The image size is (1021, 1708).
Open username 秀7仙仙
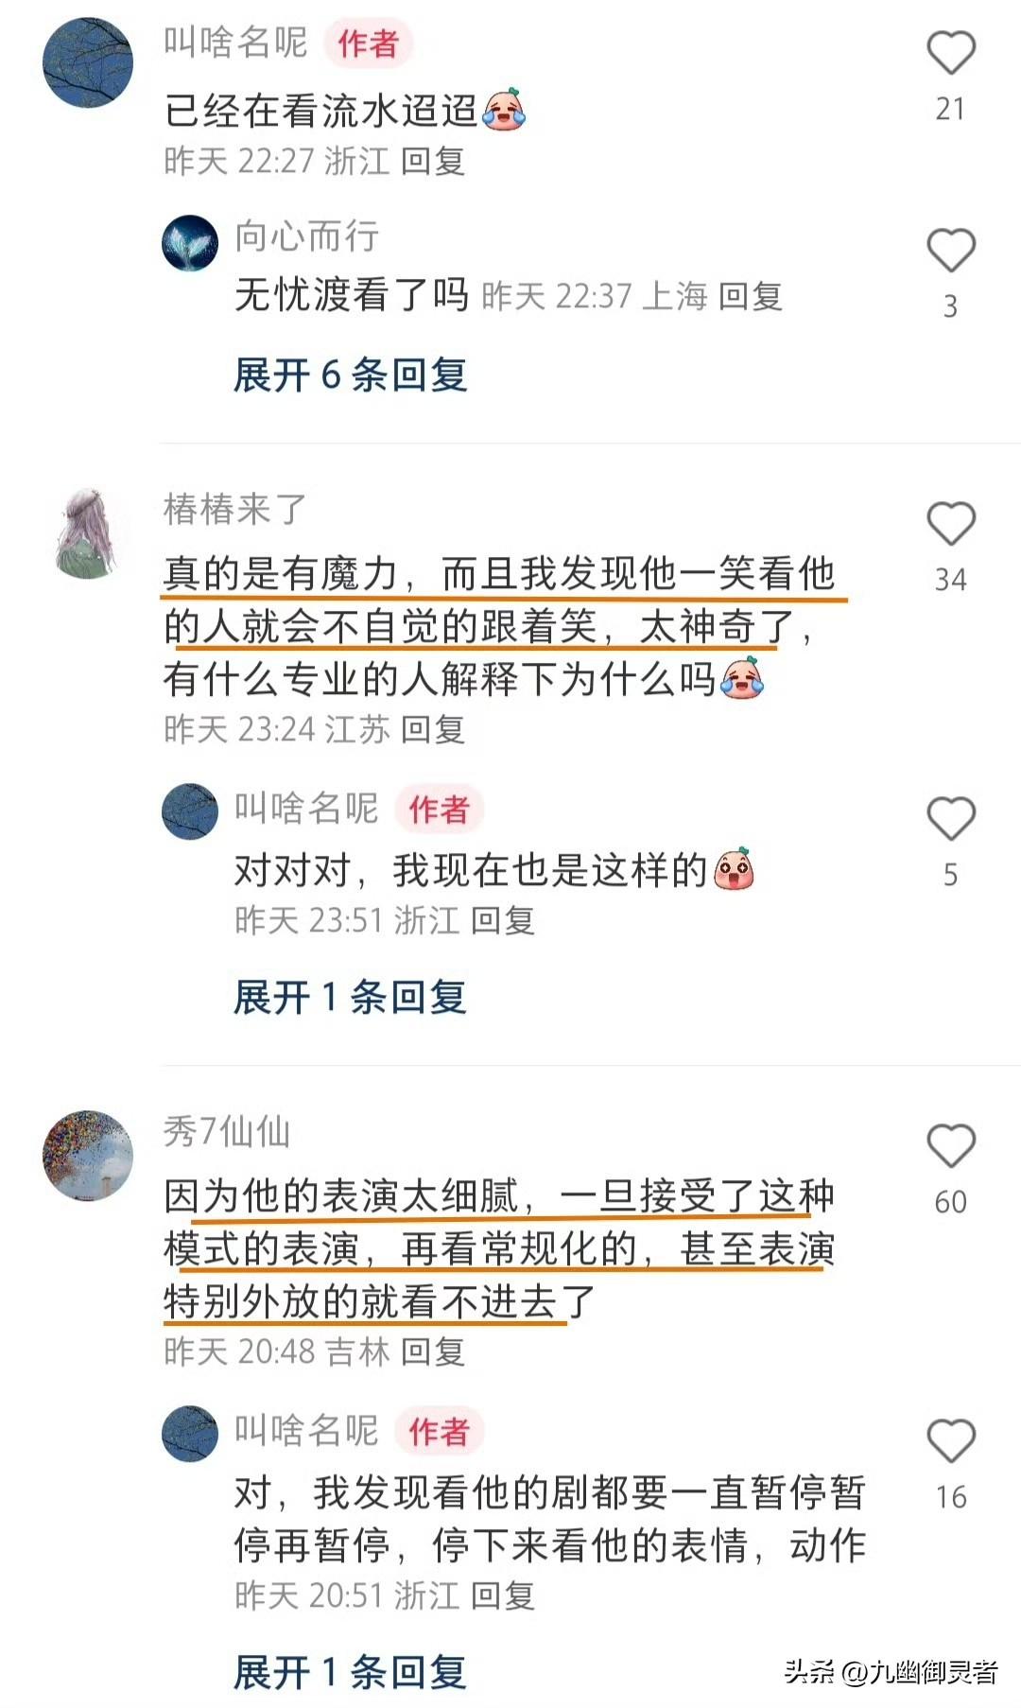227,1131
